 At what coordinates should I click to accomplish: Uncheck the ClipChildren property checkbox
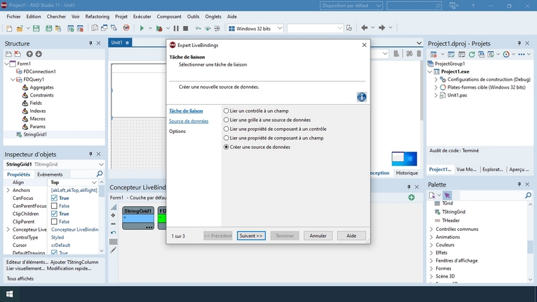[x=55, y=213]
